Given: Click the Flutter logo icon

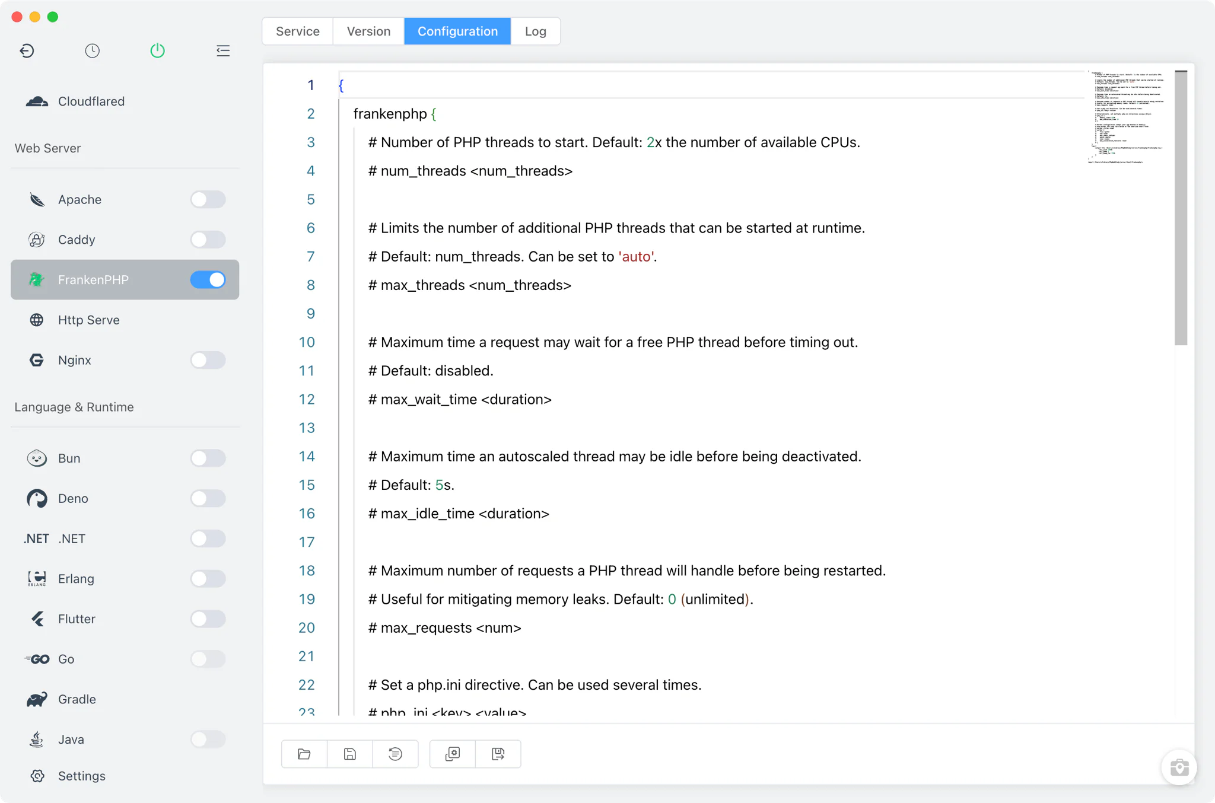Looking at the screenshot, I should [37, 619].
